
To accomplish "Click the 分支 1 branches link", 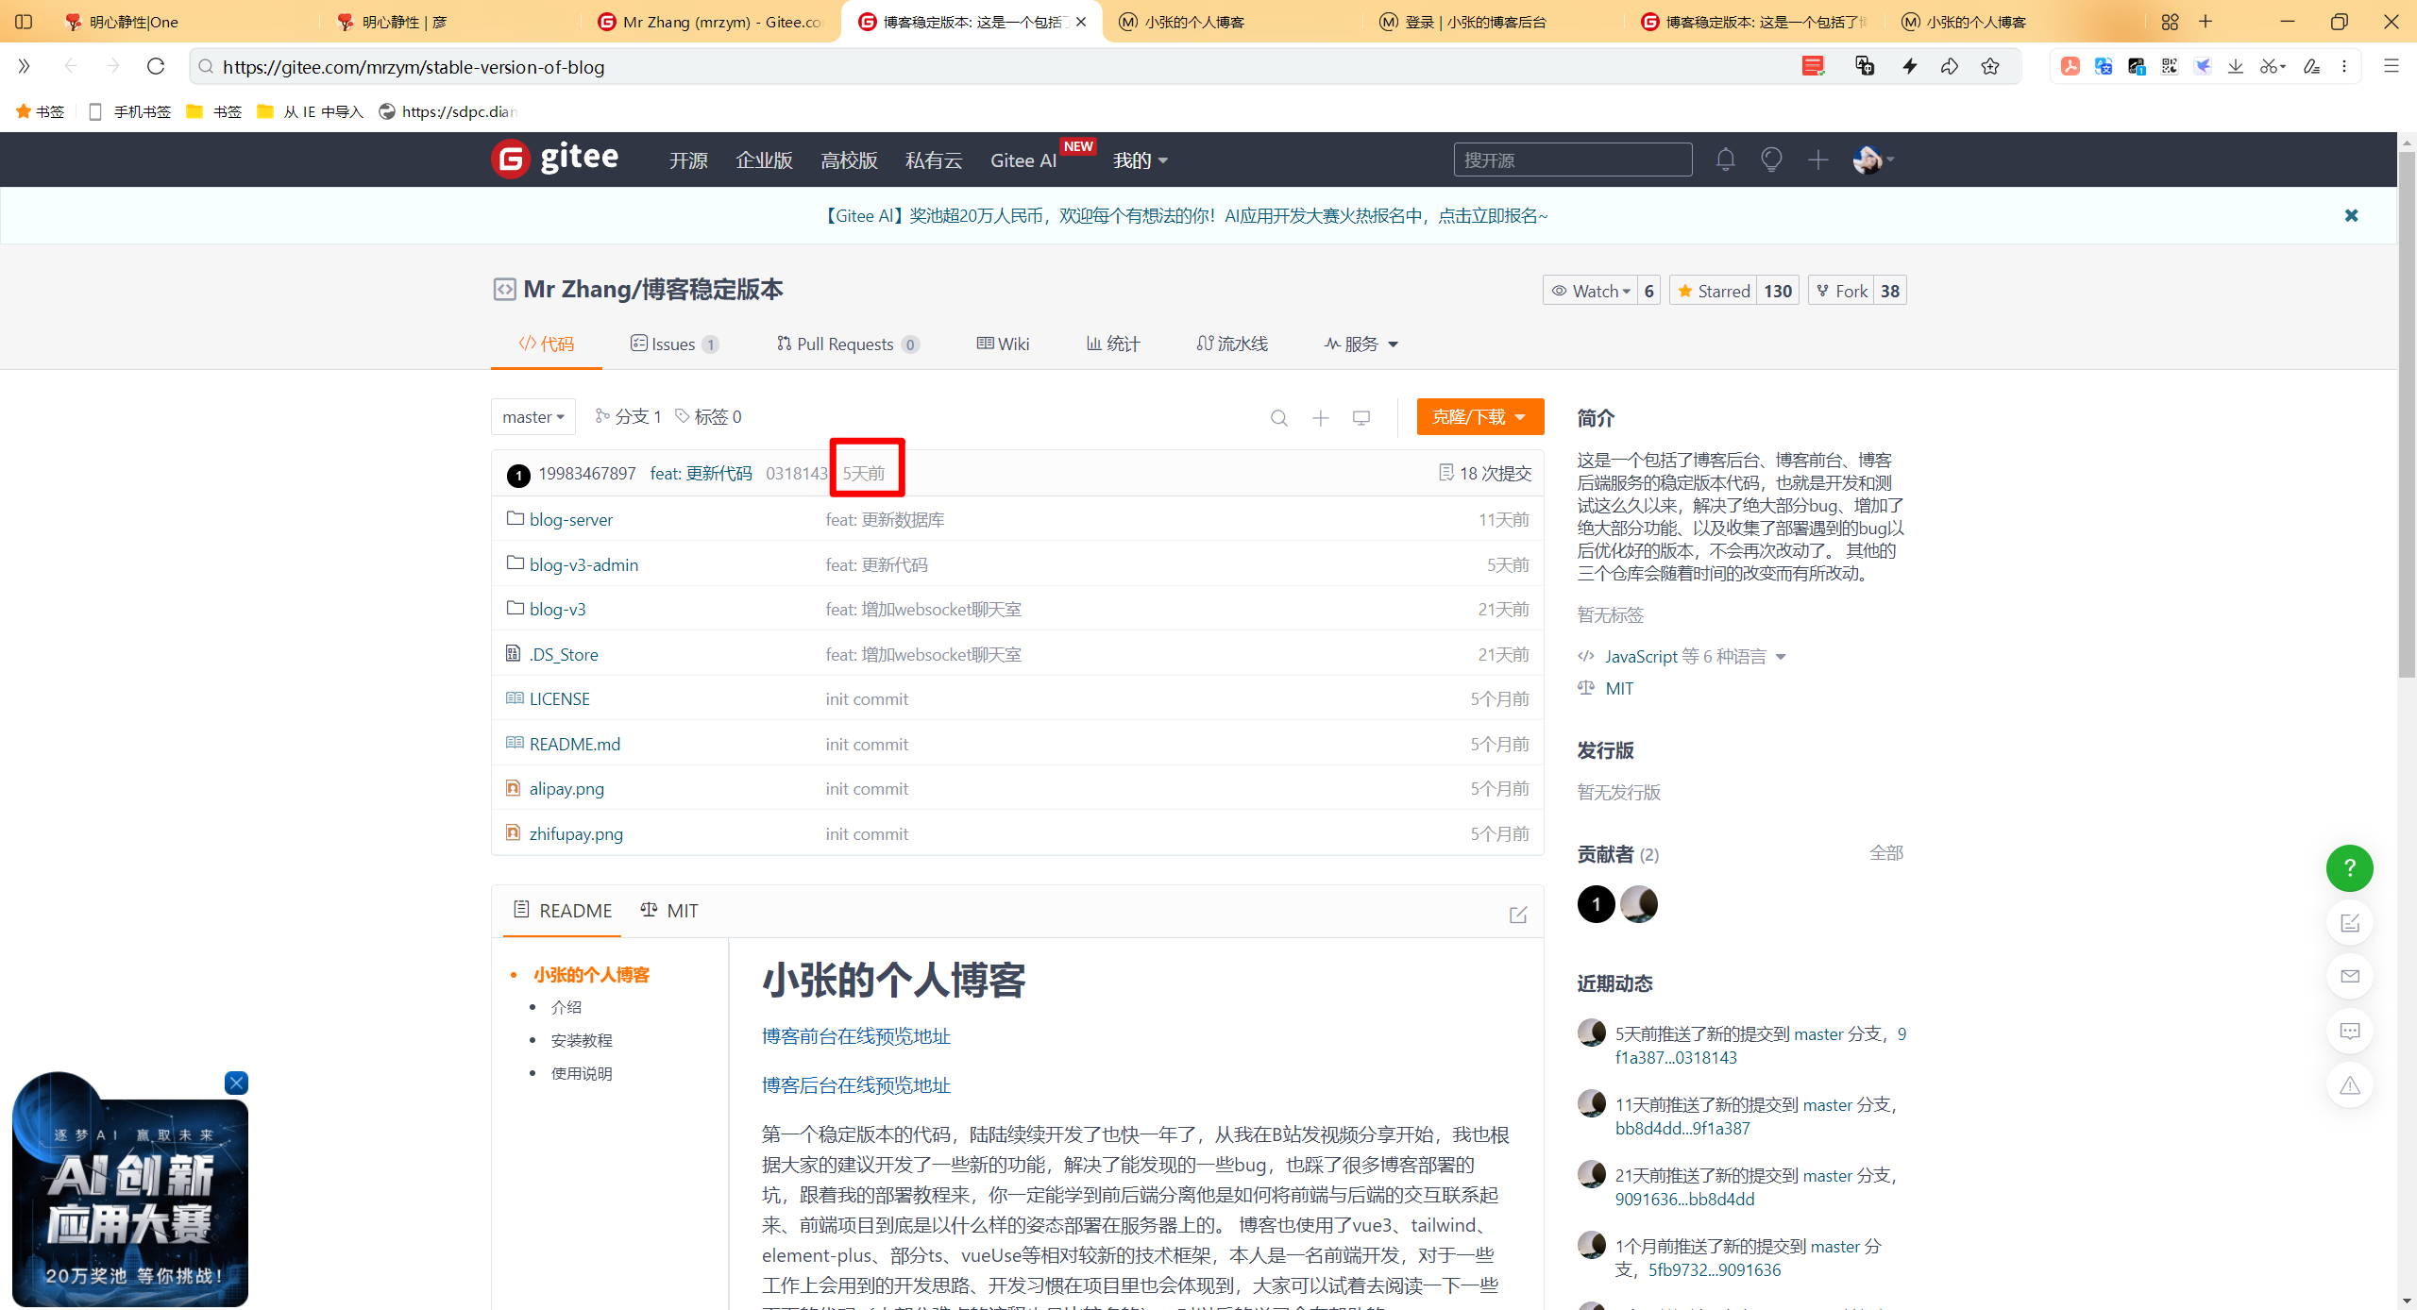I will (628, 417).
